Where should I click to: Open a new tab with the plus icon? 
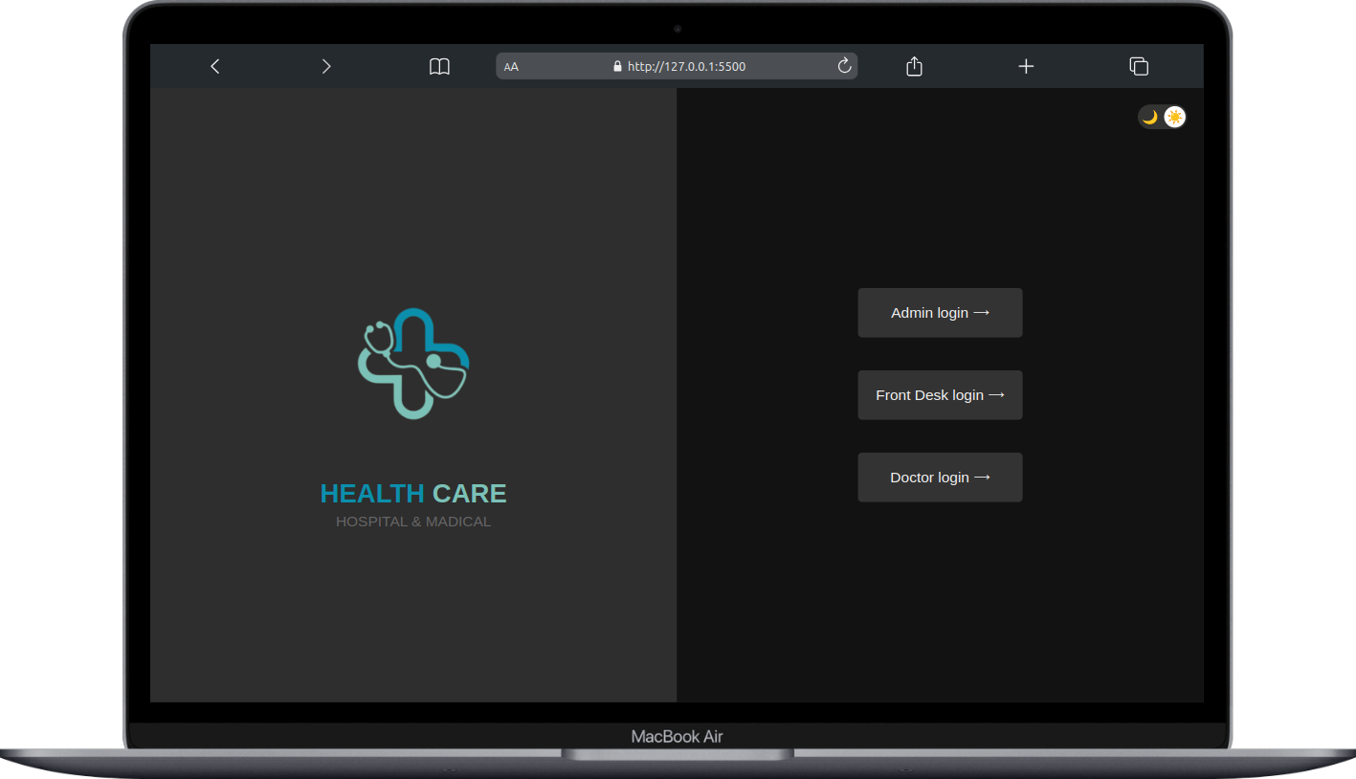coord(1026,66)
